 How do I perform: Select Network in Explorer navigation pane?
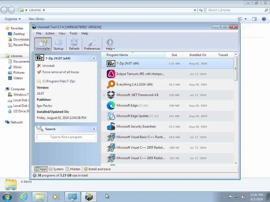tap(14, 122)
